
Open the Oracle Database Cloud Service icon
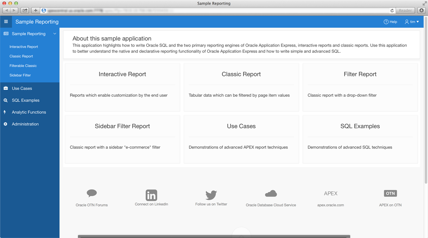coord(271,194)
